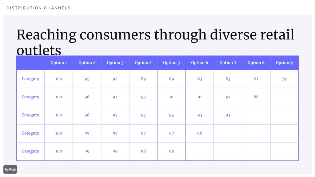Click the 94 cell under Option 5
The image size is (315, 177).
(171, 115)
